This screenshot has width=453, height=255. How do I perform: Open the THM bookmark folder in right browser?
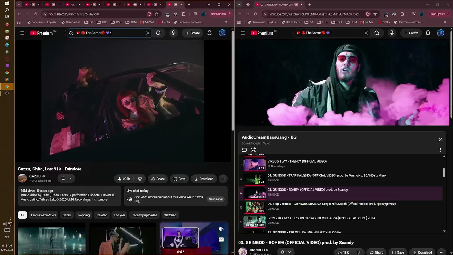point(351,22)
